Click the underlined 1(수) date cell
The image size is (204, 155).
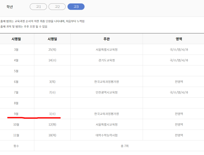[52, 114]
